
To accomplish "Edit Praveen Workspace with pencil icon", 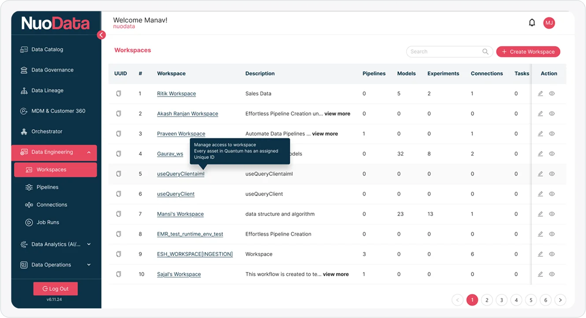I will [x=540, y=134].
